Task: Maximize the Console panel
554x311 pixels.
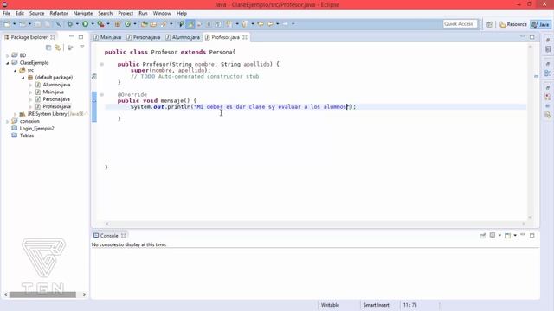Action: pyautogui.click(x=532, y=235)
